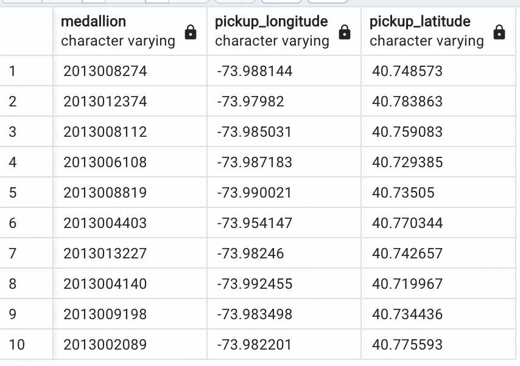The height and width of the screenshot is (366, 520).
Task: Select the pickup_longitude column header
Action: click(x=272, y=31)
